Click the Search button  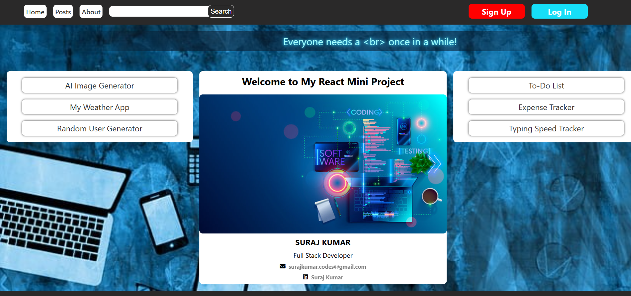[221, 11]
